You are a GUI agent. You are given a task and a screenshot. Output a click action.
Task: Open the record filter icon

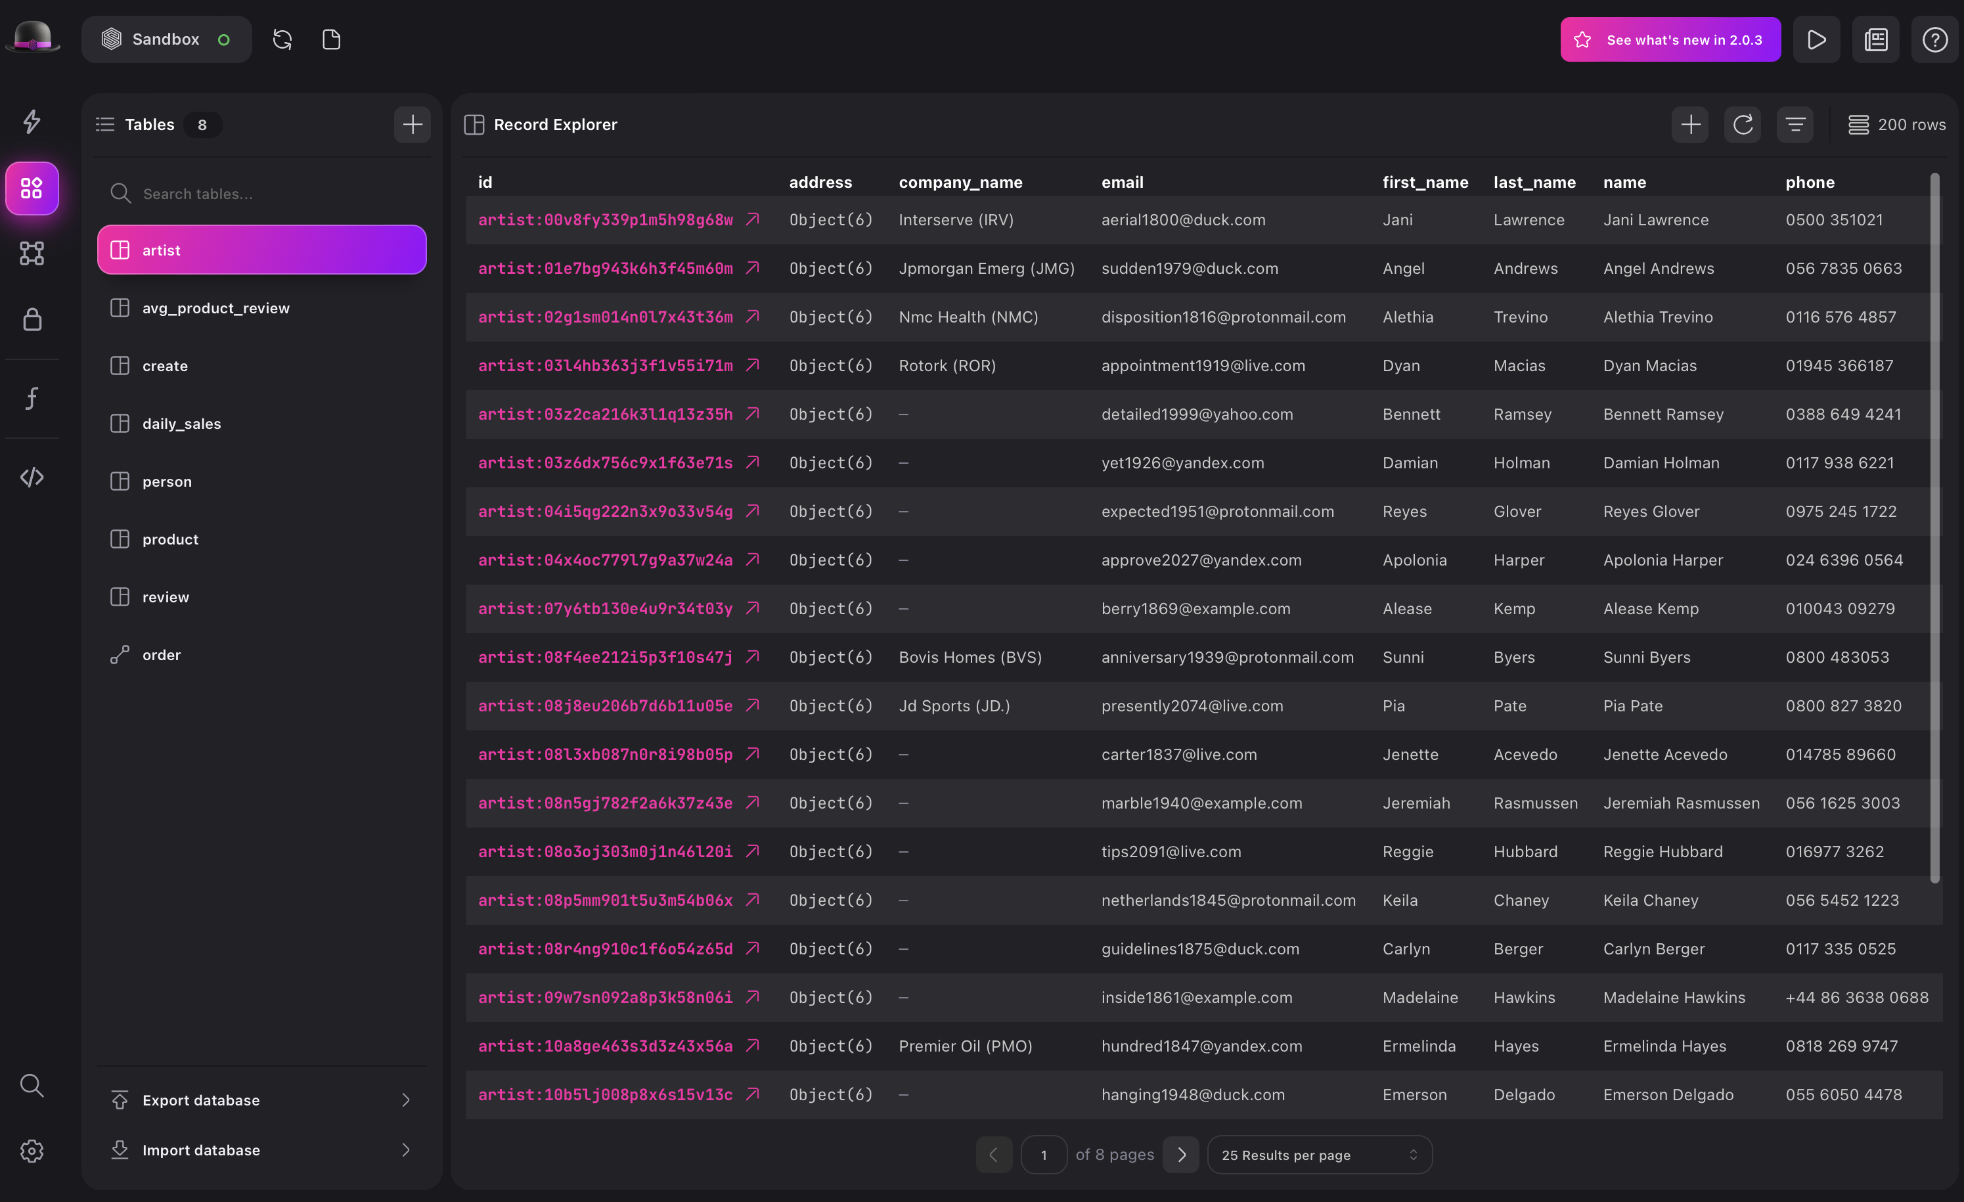[x=1795, y=124]
